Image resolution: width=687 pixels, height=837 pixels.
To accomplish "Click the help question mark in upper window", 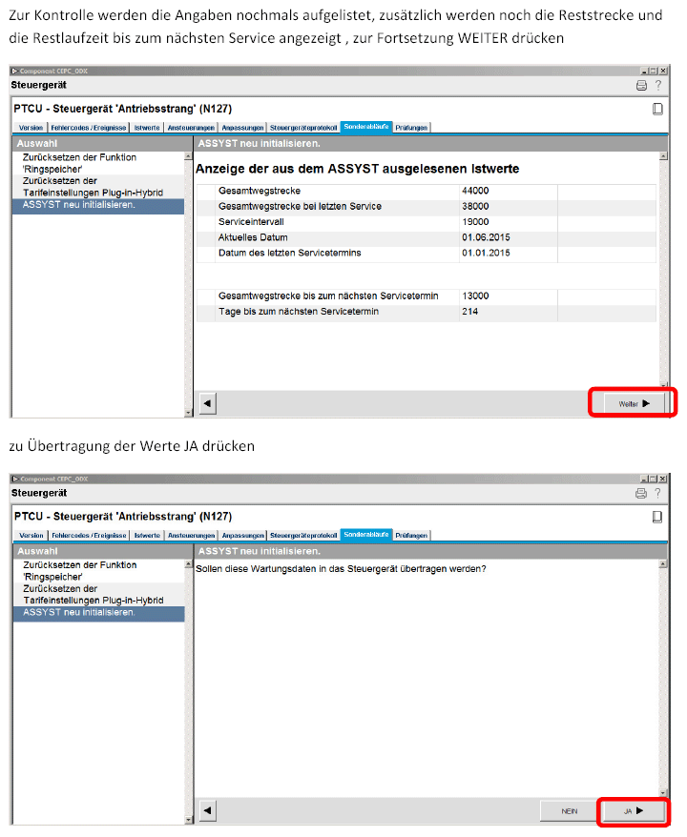I will (658, 85).
